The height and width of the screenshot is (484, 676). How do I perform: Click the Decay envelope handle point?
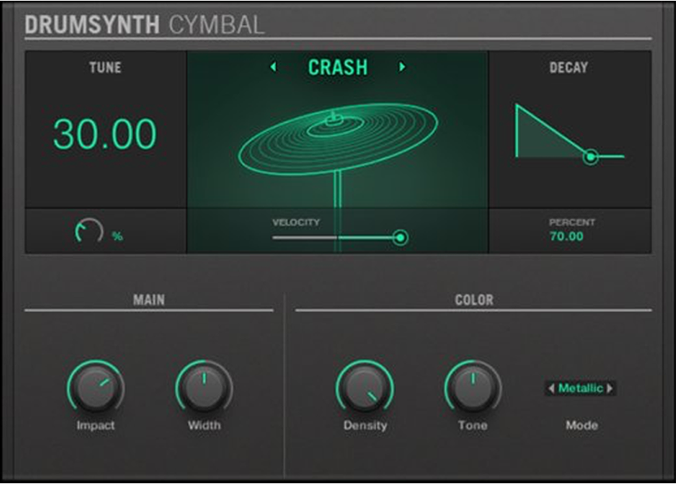click(x=591, y=157)
